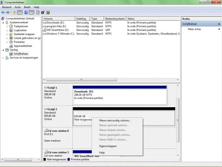Choose Nieuw eenvoudig volume from context menu
Screen dimensions: 222x167
tap(115, 121)
